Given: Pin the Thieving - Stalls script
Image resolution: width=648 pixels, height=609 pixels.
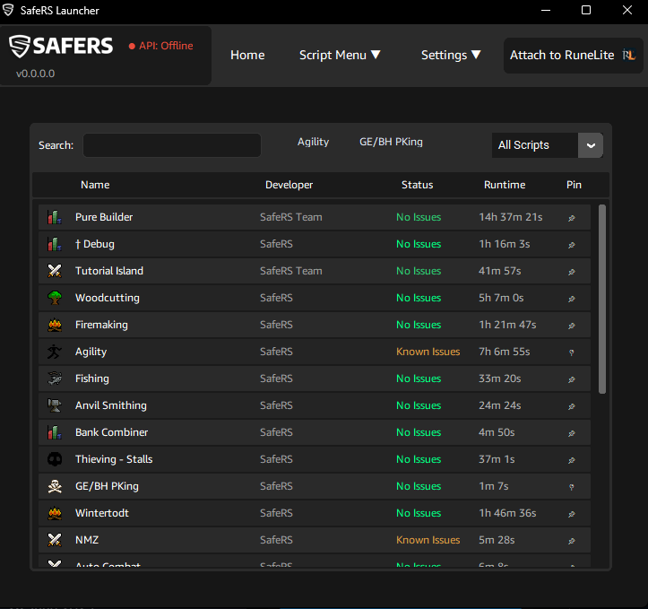Looking at the screenshot, I should click(572, 460).
